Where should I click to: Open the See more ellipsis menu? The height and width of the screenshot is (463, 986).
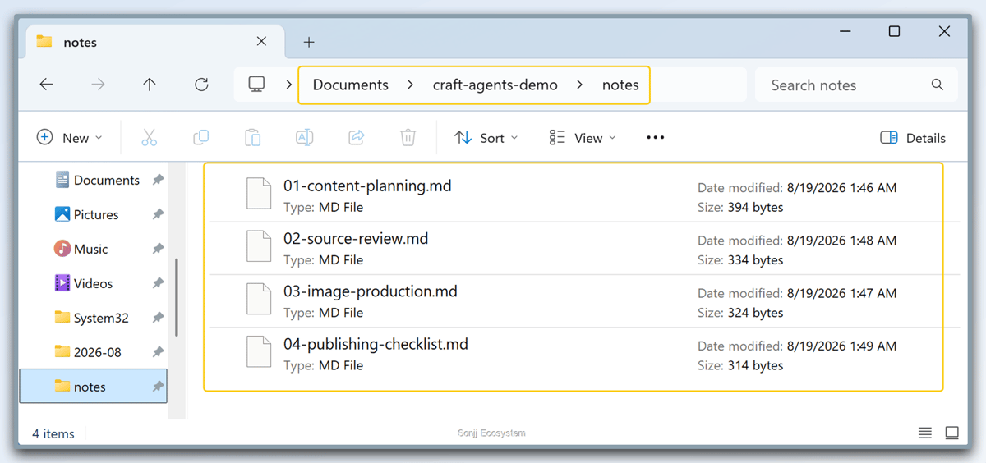[655, 138]
